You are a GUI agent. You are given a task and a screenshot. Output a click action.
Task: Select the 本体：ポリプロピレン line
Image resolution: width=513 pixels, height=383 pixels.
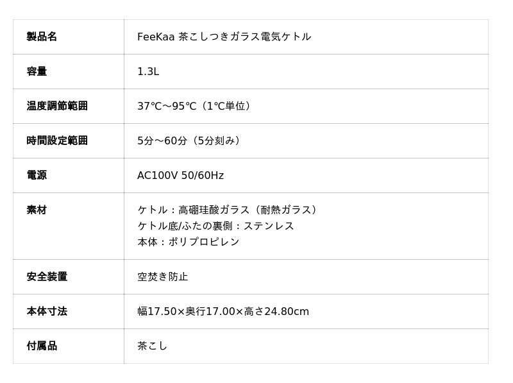[188, 242]
